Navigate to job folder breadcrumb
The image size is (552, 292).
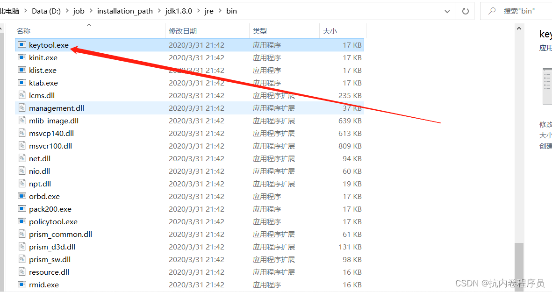point(79,11)
